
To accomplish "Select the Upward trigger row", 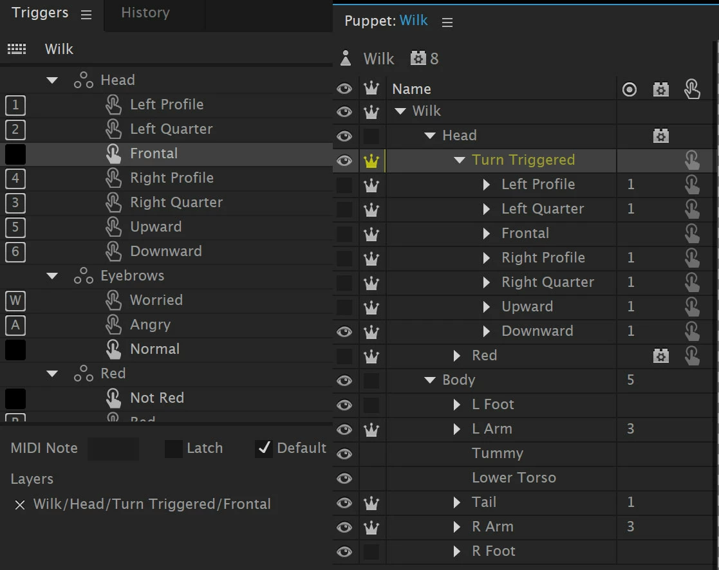I will tap(166, 227).
